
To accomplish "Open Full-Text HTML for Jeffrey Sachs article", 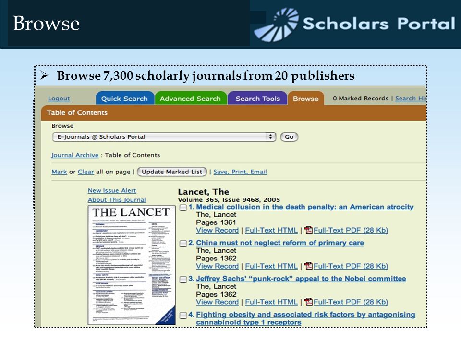I will [271, 302].
